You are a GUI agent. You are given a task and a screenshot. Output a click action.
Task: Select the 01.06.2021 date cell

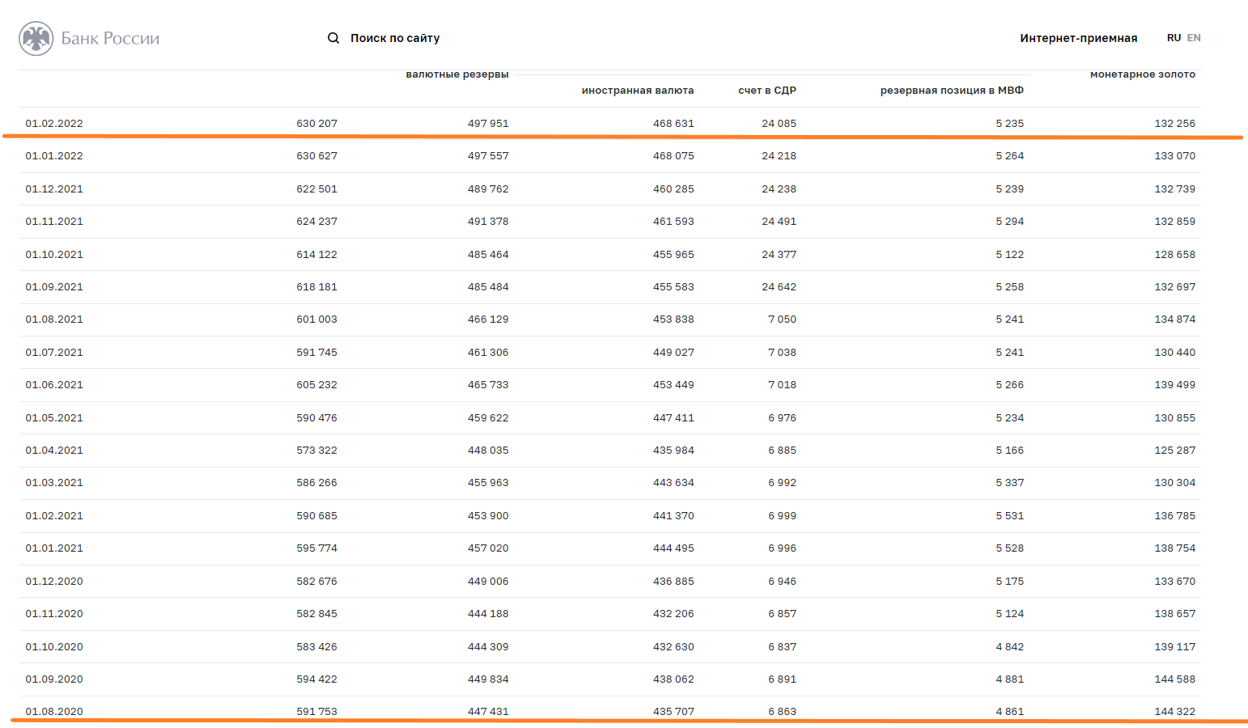pos(54,385)
